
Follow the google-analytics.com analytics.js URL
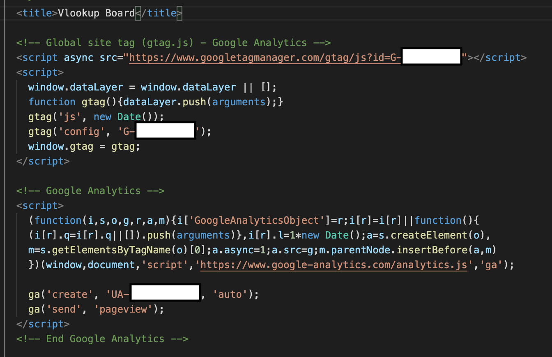coord(334,264)
